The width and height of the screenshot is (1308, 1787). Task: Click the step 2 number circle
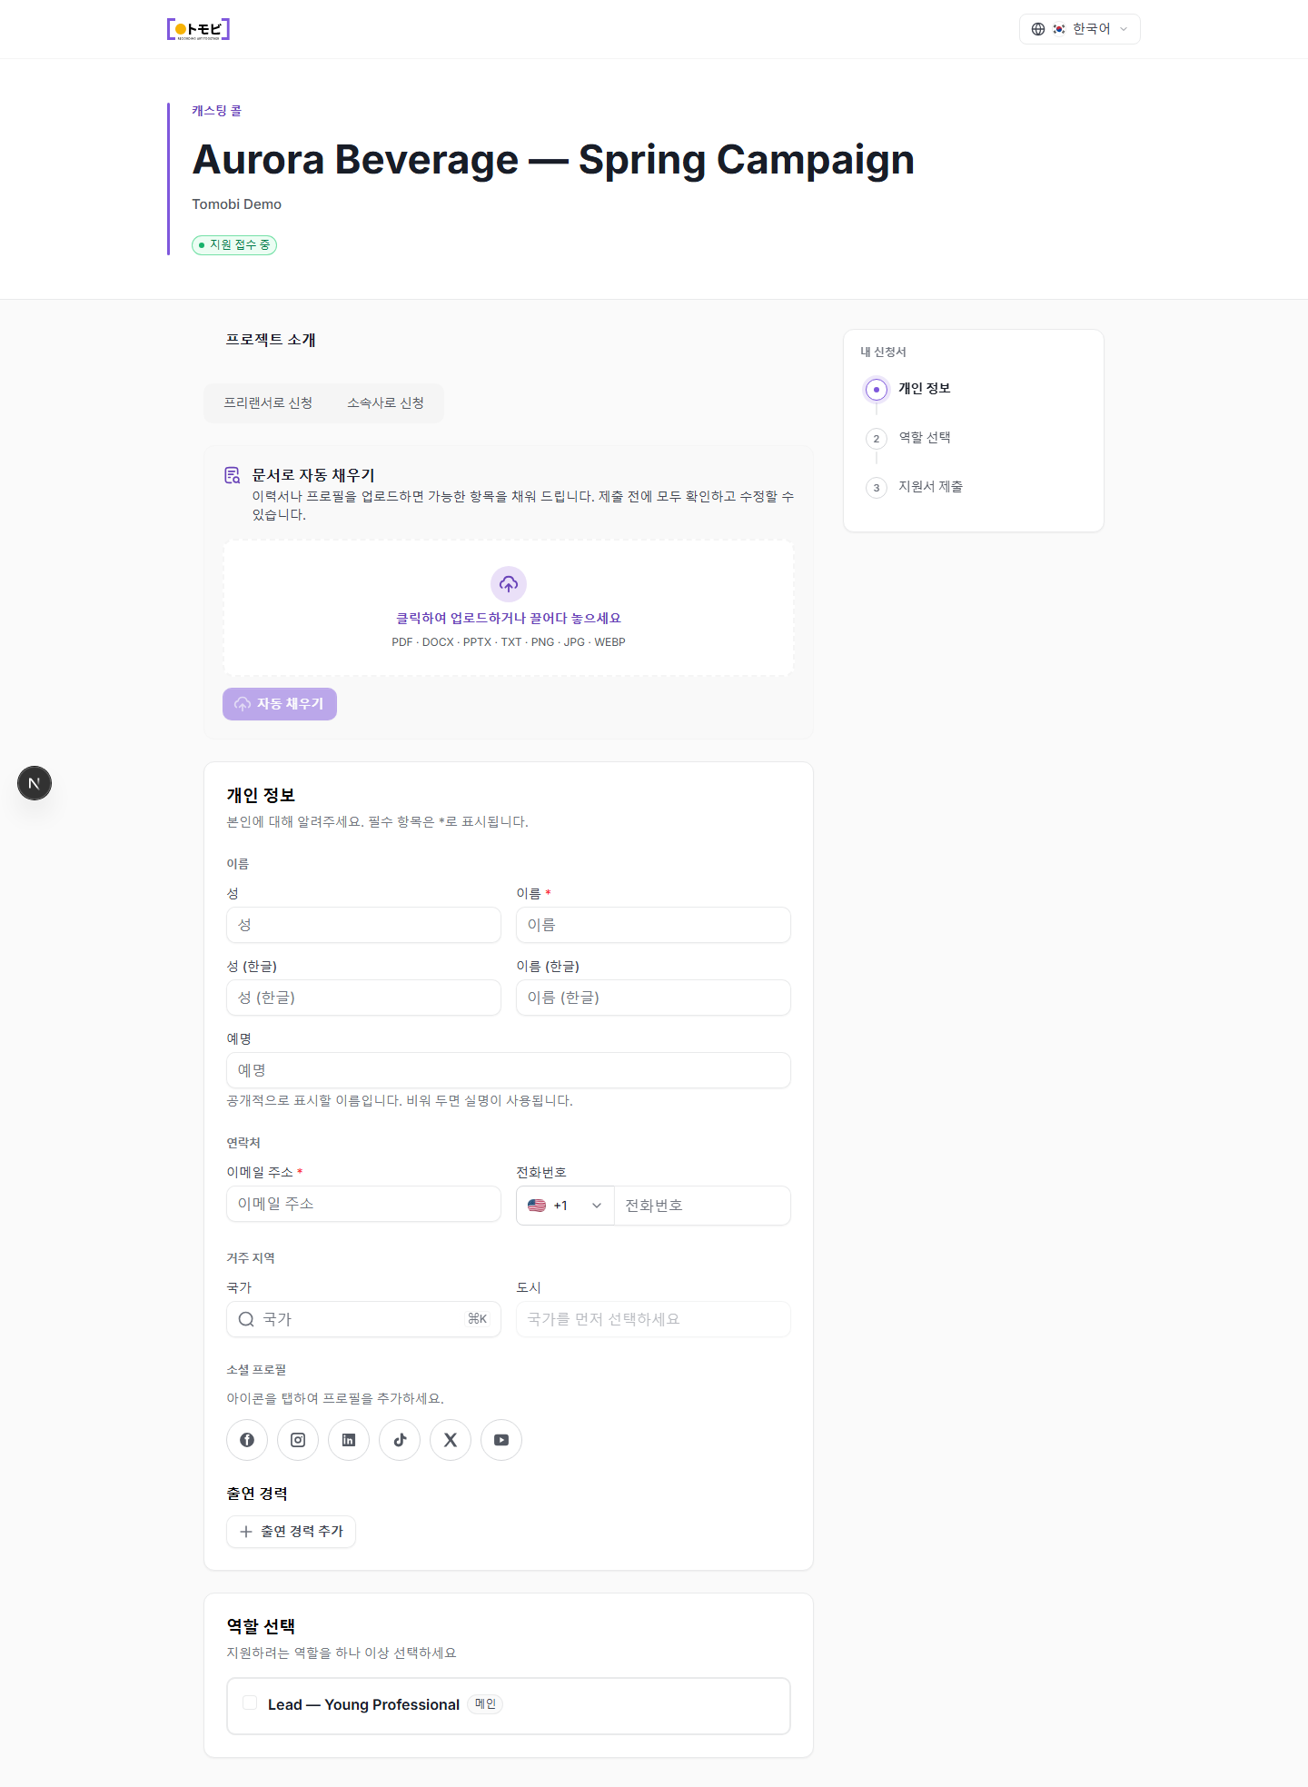tap(877, 439)
